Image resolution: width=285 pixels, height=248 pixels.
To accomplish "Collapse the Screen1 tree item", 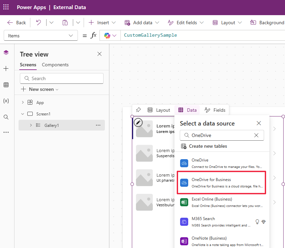I will point(22,114).
